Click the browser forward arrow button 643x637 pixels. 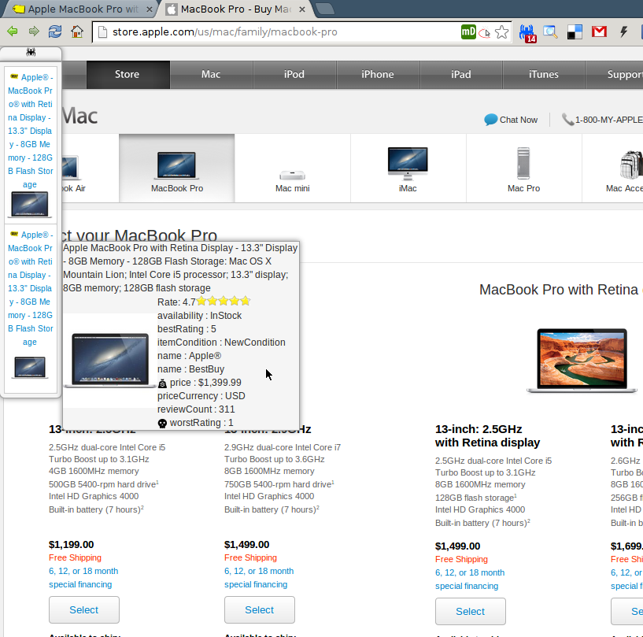tap(34, 31)
